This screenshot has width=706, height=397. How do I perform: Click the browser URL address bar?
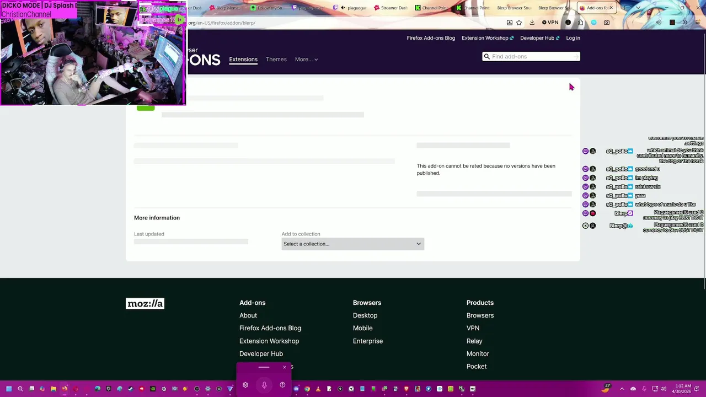click(345, 23)
